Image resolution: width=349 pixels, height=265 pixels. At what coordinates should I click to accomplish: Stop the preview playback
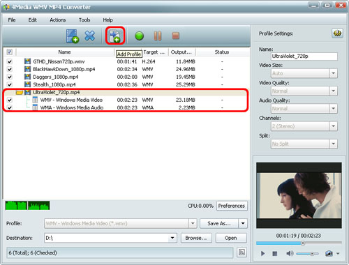pyautogui.click(x=275, y=253)
